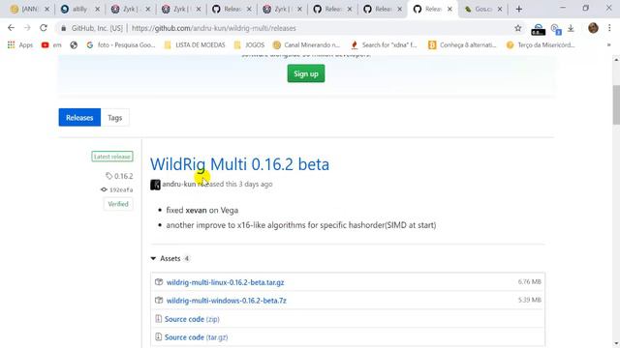
Task: Bookmark this page with the star icon
Action: coord(518,28)
